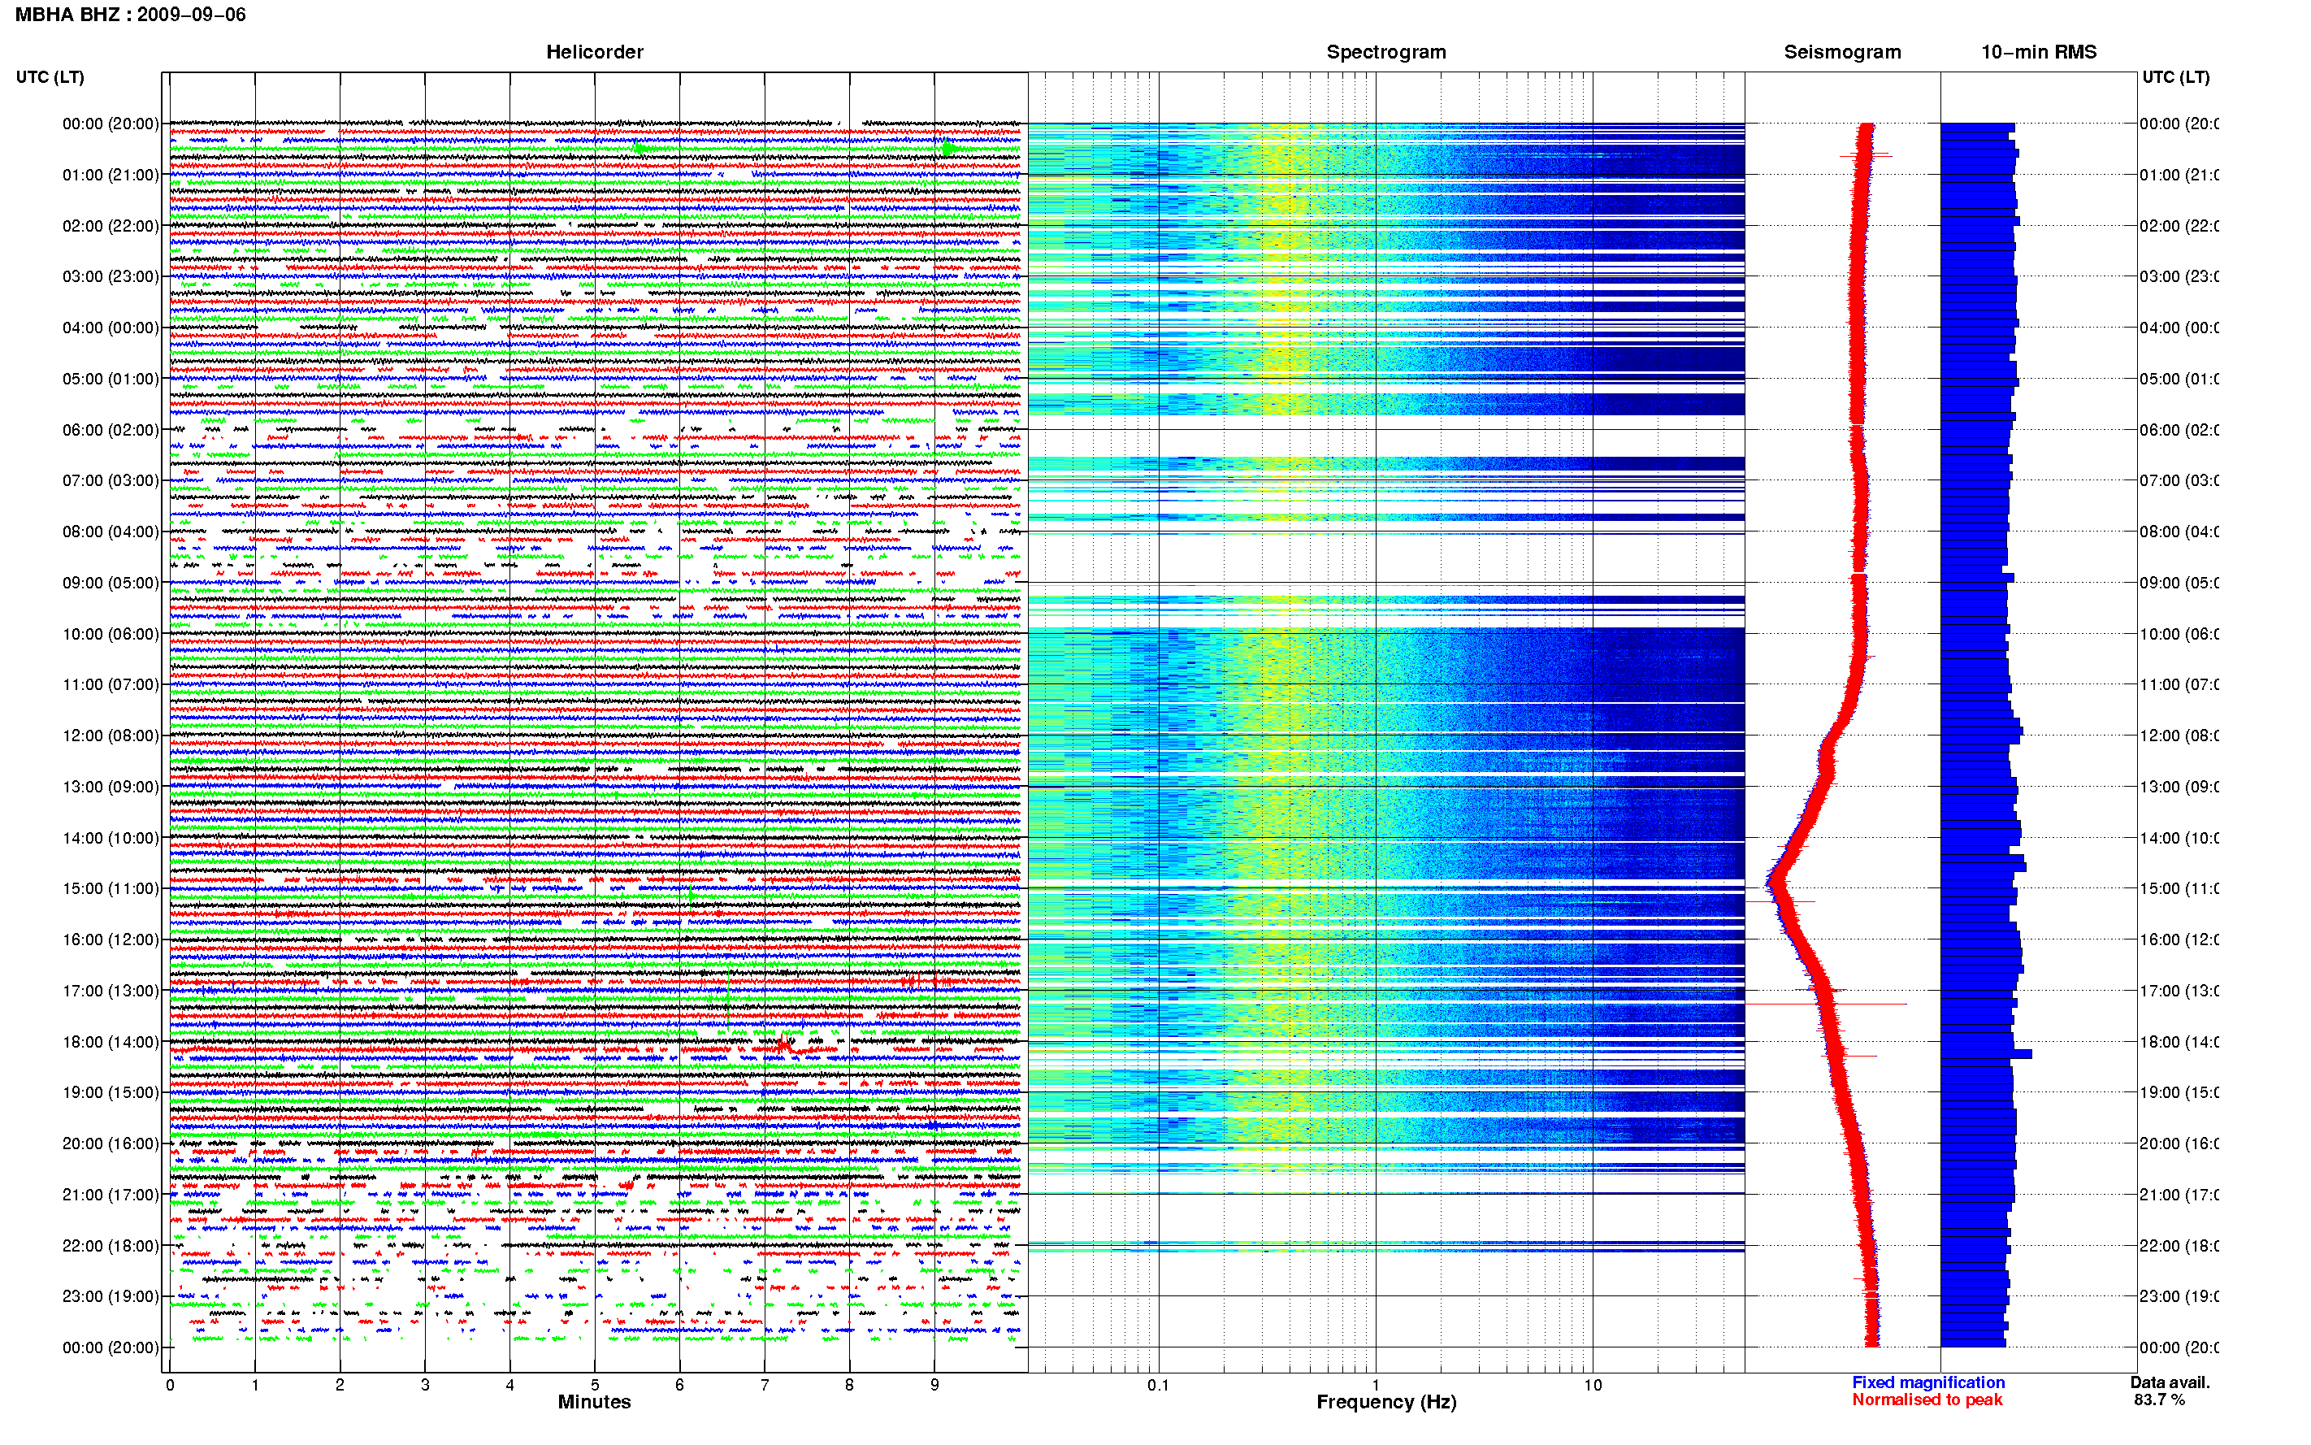This screenshot has height=1445, width=2311.
Task: Click the 1 Hz frequency tick label
Action: [x=1376, y=1385]
